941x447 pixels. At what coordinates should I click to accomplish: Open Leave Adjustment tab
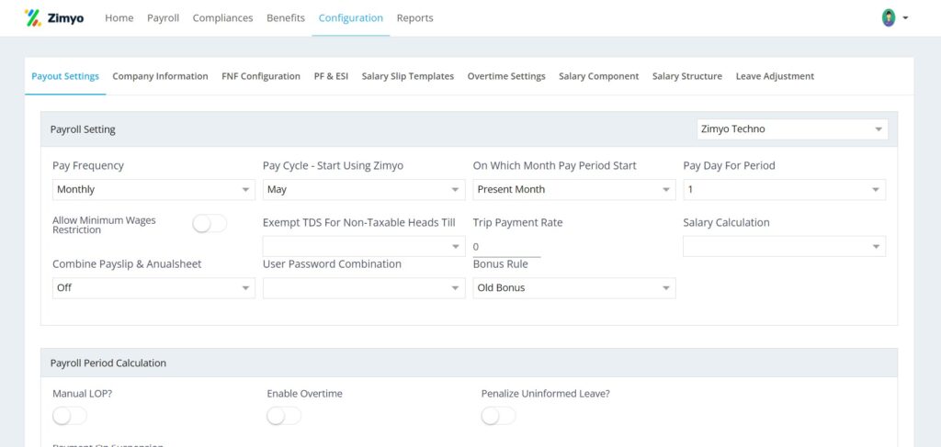(x=775, y=76)
